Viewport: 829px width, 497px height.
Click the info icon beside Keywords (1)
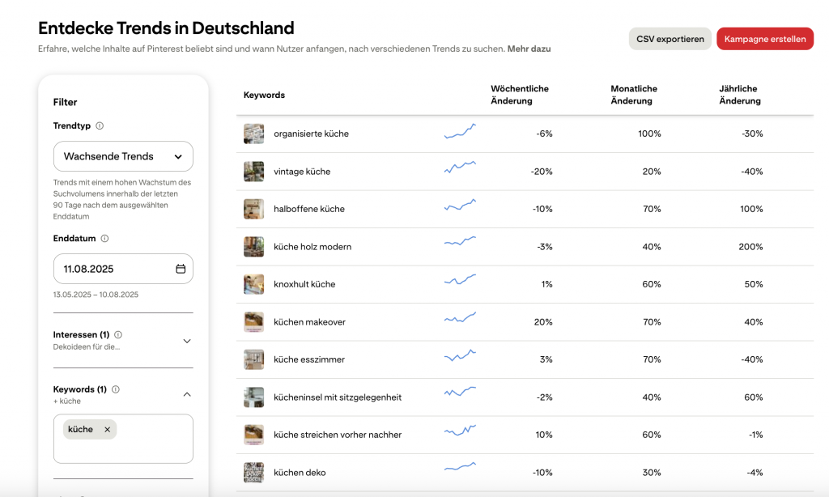point(115,389)
